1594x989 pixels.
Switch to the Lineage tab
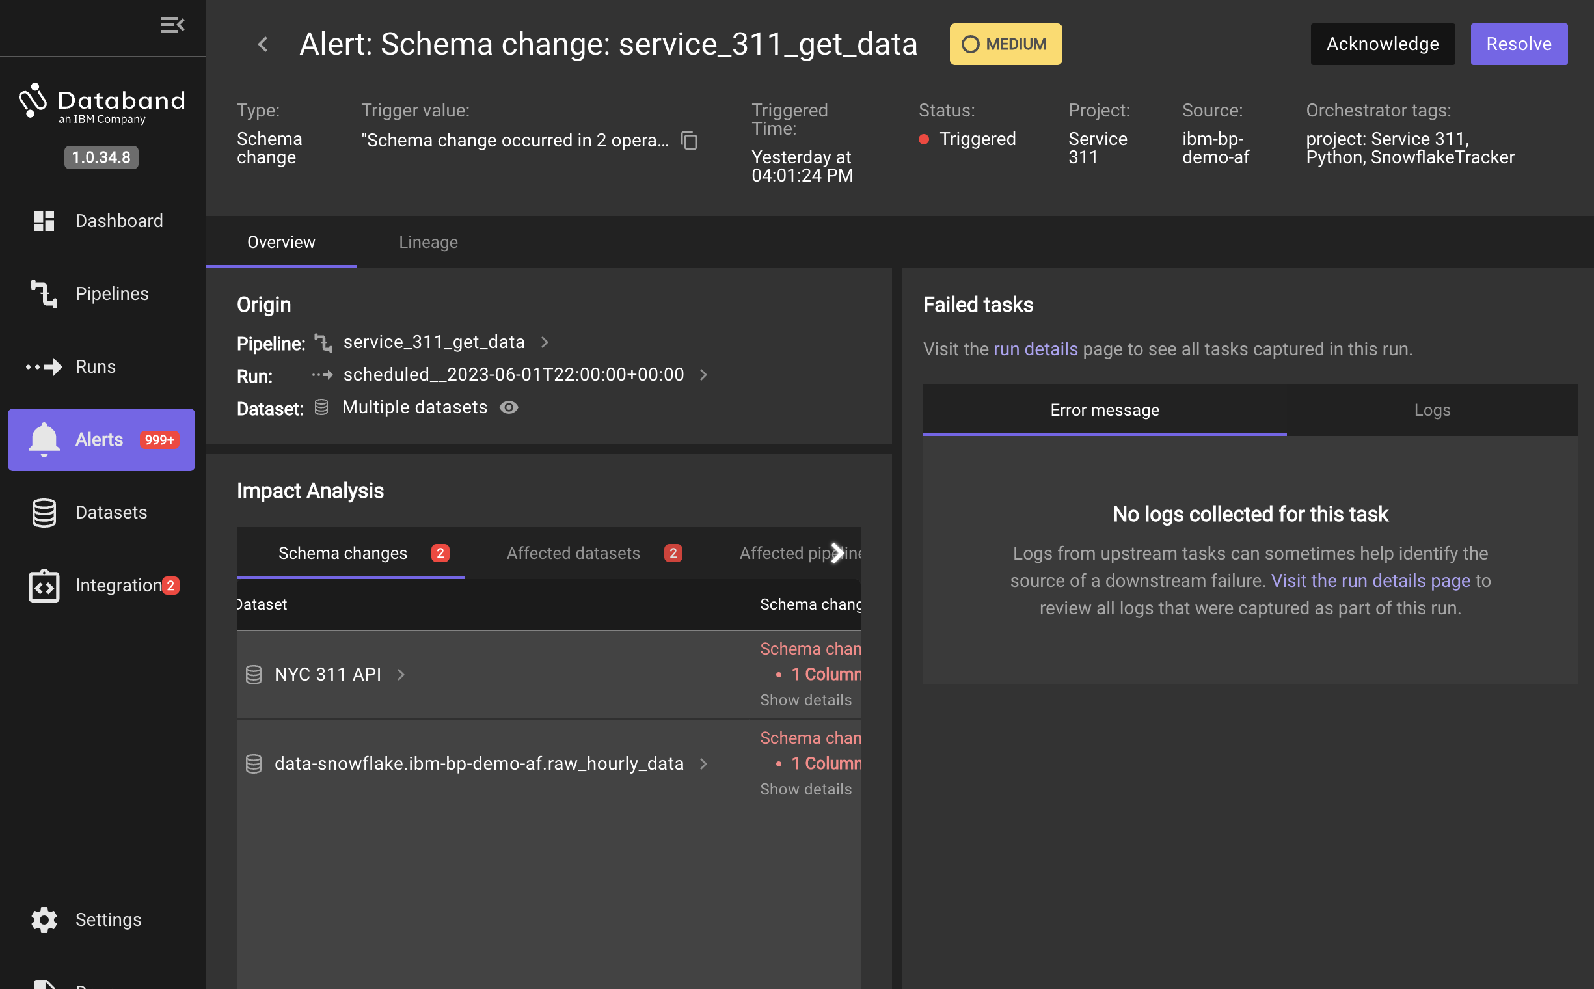428,241
